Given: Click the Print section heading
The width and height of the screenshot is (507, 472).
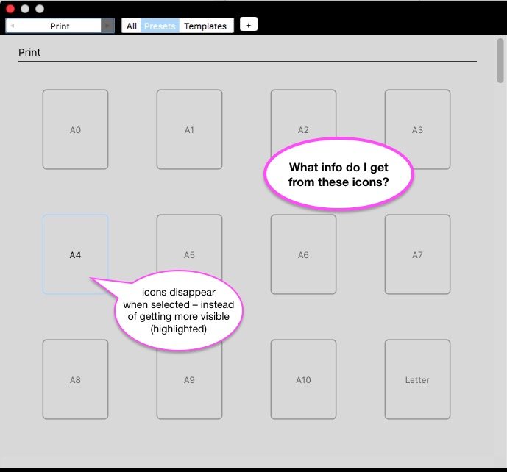Looking at the screenshot, I should click(x=29, y=52).
